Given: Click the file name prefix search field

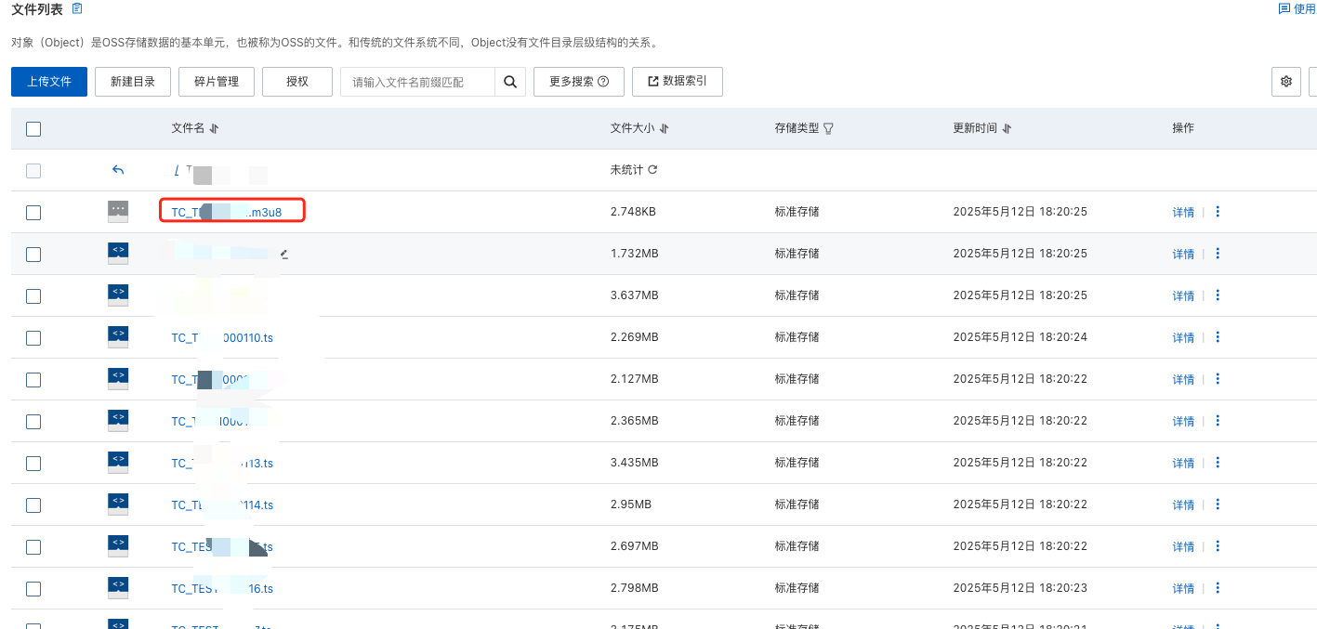Looking at the screenshot, I should (x=418, y=82).
